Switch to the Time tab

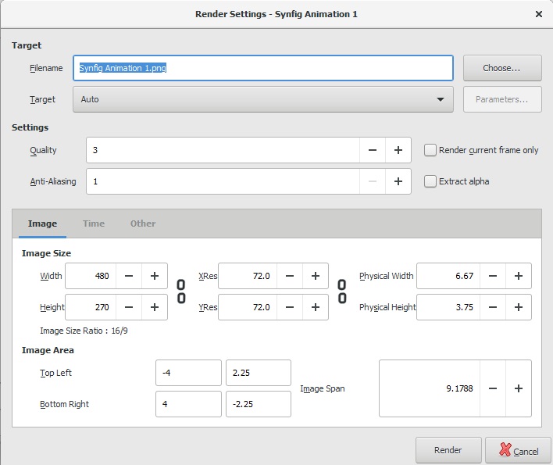point(94,224)
